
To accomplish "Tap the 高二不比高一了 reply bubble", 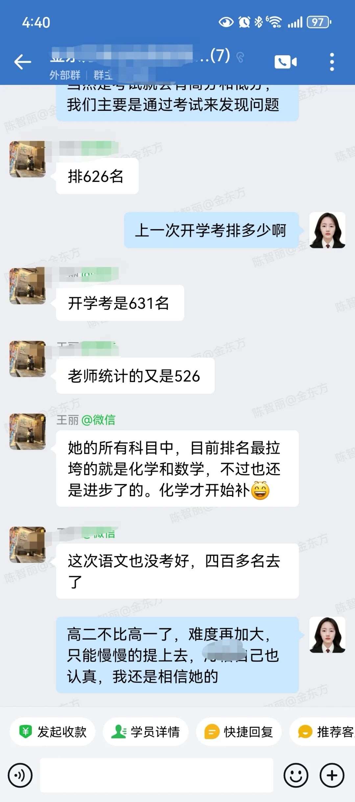I will pos(177,655).
